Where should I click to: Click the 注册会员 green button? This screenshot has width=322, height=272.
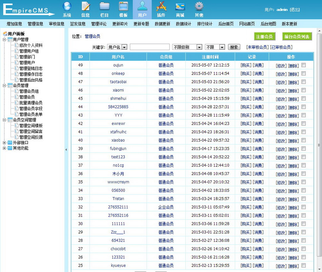264,36
